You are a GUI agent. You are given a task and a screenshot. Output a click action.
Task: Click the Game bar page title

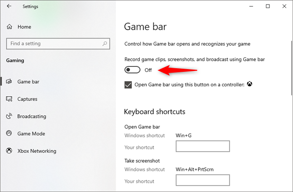(x=146, y=27)
